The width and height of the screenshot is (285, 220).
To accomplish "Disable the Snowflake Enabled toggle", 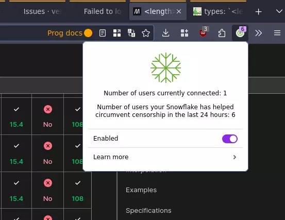I will tap(230, 139).
